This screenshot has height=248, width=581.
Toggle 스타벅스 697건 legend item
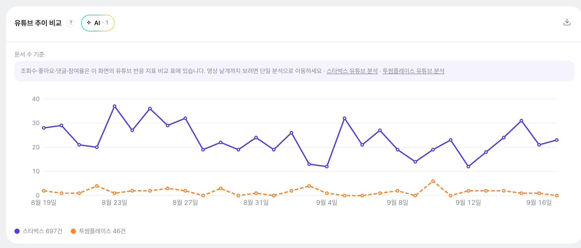pos(39,231)
